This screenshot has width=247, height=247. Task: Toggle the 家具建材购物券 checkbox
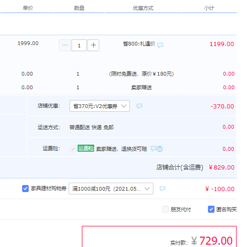tap(25, 188)
